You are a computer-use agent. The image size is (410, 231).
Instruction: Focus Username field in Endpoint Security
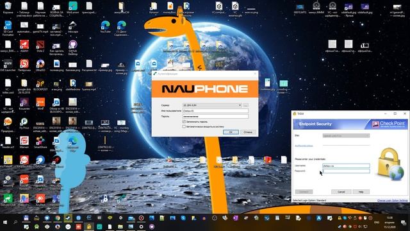346,166
